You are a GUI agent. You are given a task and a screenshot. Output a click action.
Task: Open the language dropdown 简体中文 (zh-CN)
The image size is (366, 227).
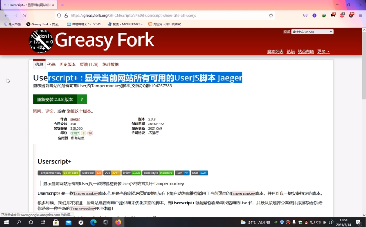coord(312,32)
